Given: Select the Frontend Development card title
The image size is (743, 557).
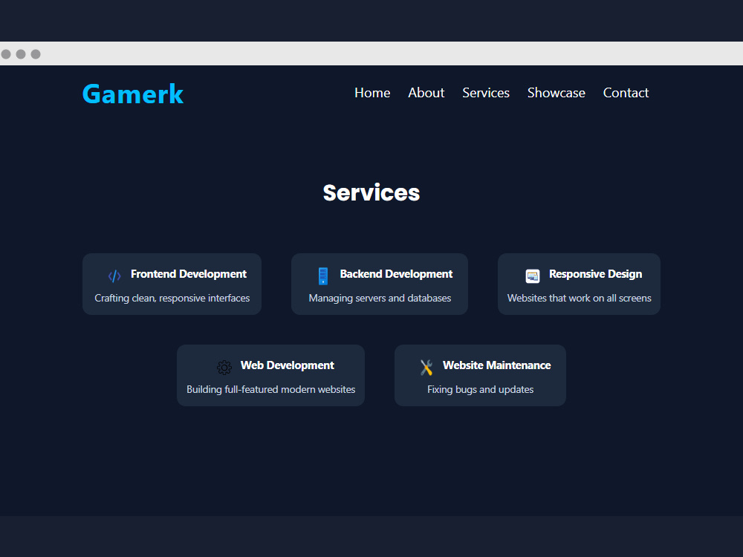Looking at the screenshot, I should point(189,274).
